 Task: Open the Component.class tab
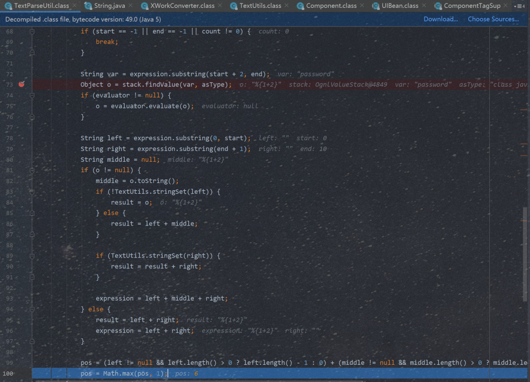[x=331, y=6]
